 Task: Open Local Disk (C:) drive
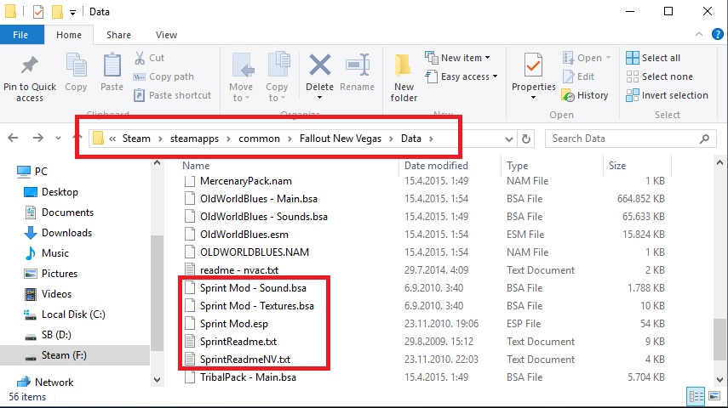tap(65, 314)
